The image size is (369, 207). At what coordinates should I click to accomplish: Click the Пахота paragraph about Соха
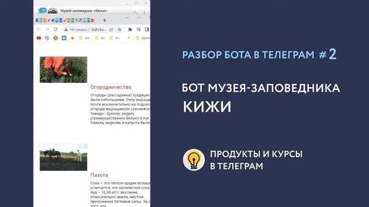tap(121, 194)
